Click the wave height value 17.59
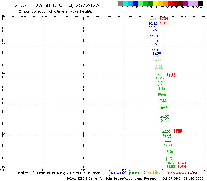The image size is (207, 181). (169, 151)
